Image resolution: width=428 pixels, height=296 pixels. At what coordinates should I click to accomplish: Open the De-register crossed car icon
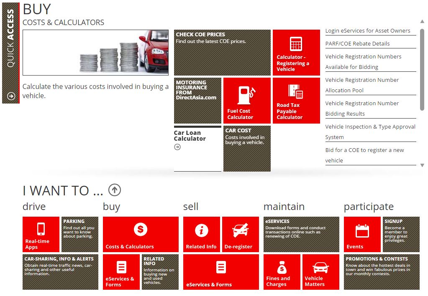(x=241, y=230)
